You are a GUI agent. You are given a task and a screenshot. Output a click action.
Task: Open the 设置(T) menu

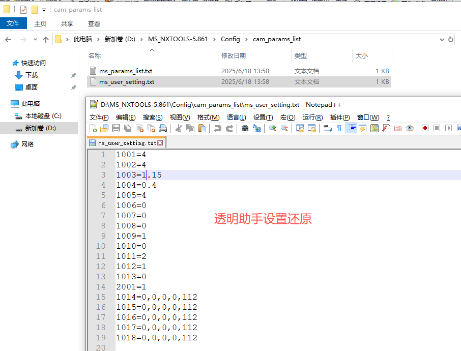[263, 118]
